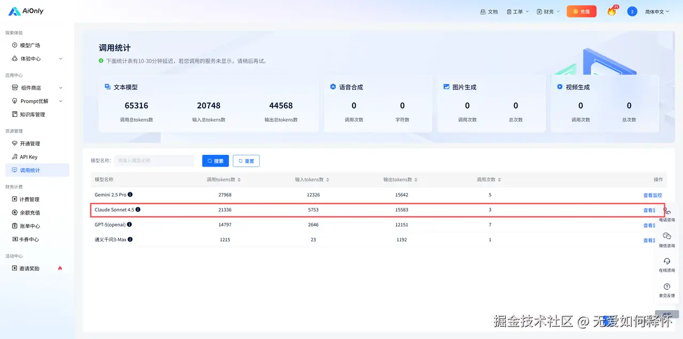Open 卡券中心 in the sidebar
This screenshot has width=683, height=339.
(26, 239)
